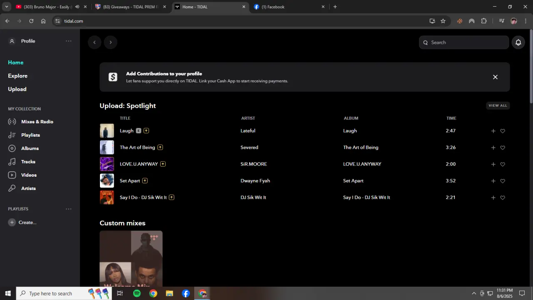Screen dimensions: 533x300
Task: Open artist Lateful
Action: [248, 131]
